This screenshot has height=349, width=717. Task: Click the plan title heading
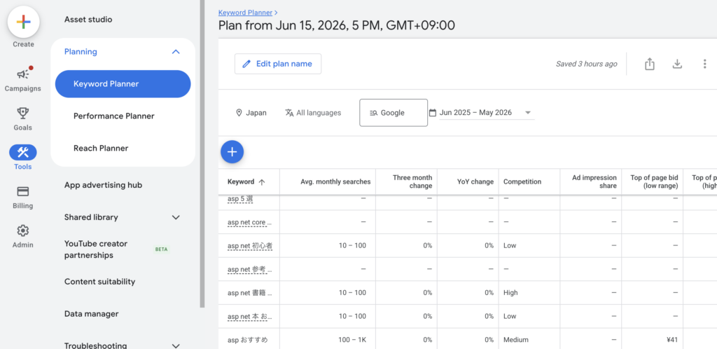click(x=337, y=25)
